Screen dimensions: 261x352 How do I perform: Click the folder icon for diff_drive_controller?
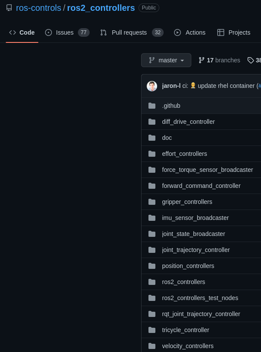click(x=152, y=122)
